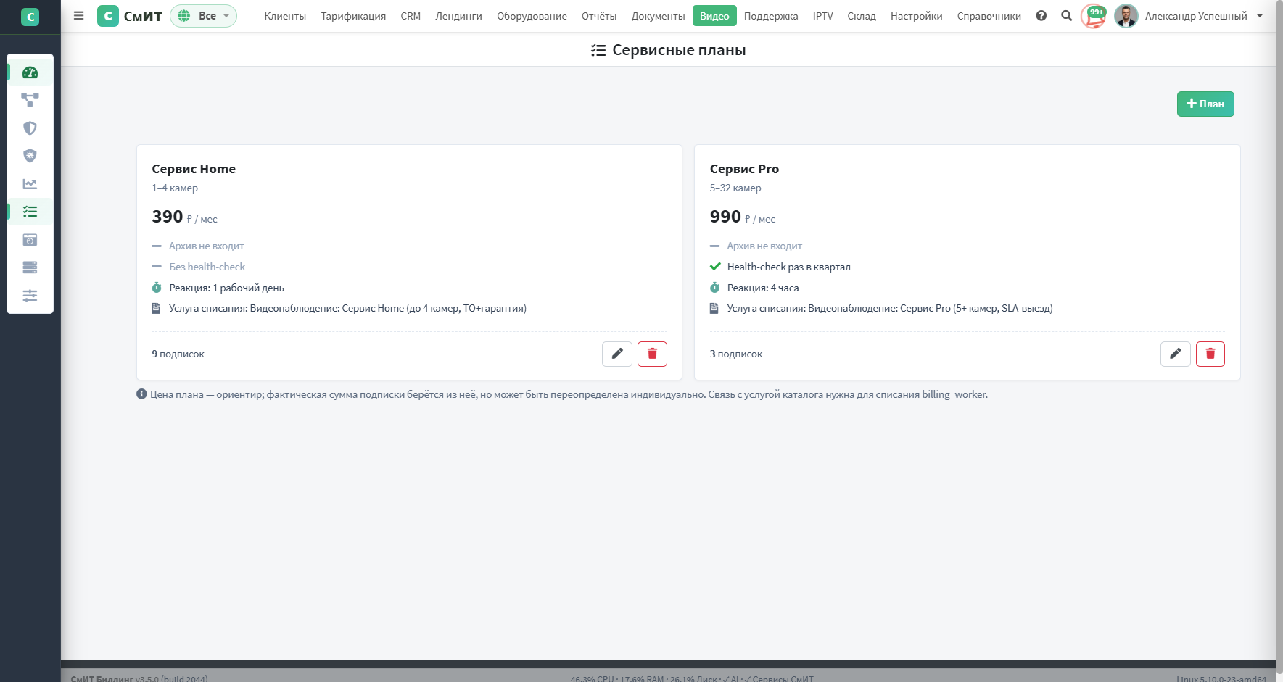Open the sliders settings sidebar icon
This screenshot has height=682, width=1283.
coord(30,296)
